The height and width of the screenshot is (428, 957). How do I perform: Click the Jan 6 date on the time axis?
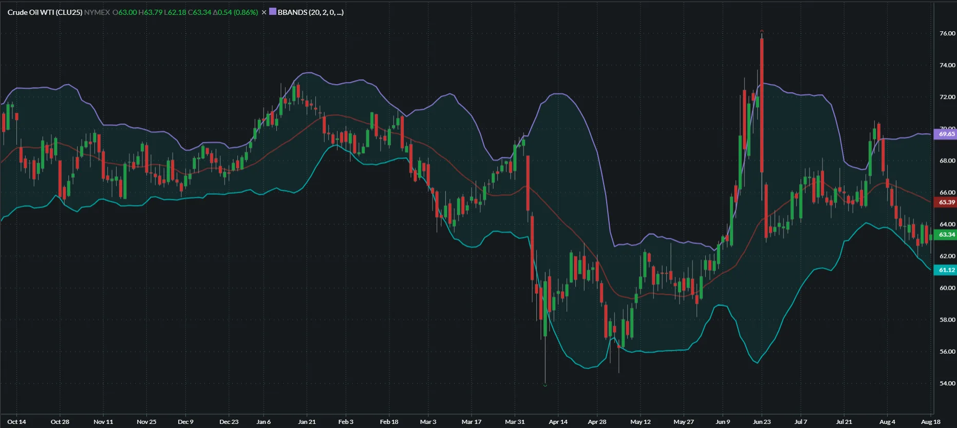point(264,422)
